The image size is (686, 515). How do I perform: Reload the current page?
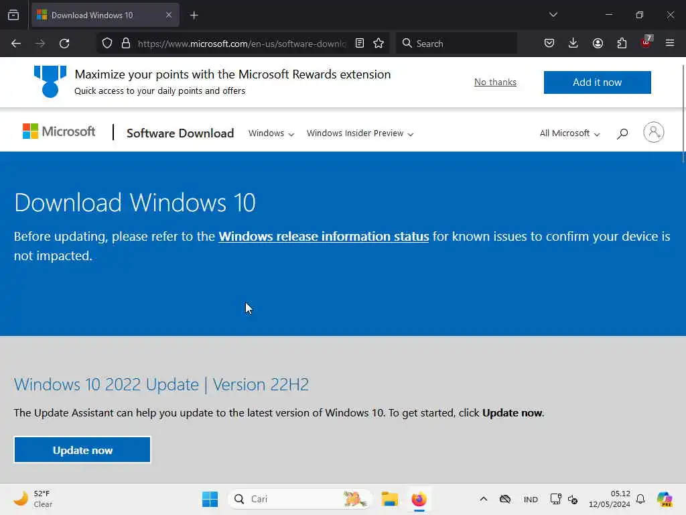[64, 44]
